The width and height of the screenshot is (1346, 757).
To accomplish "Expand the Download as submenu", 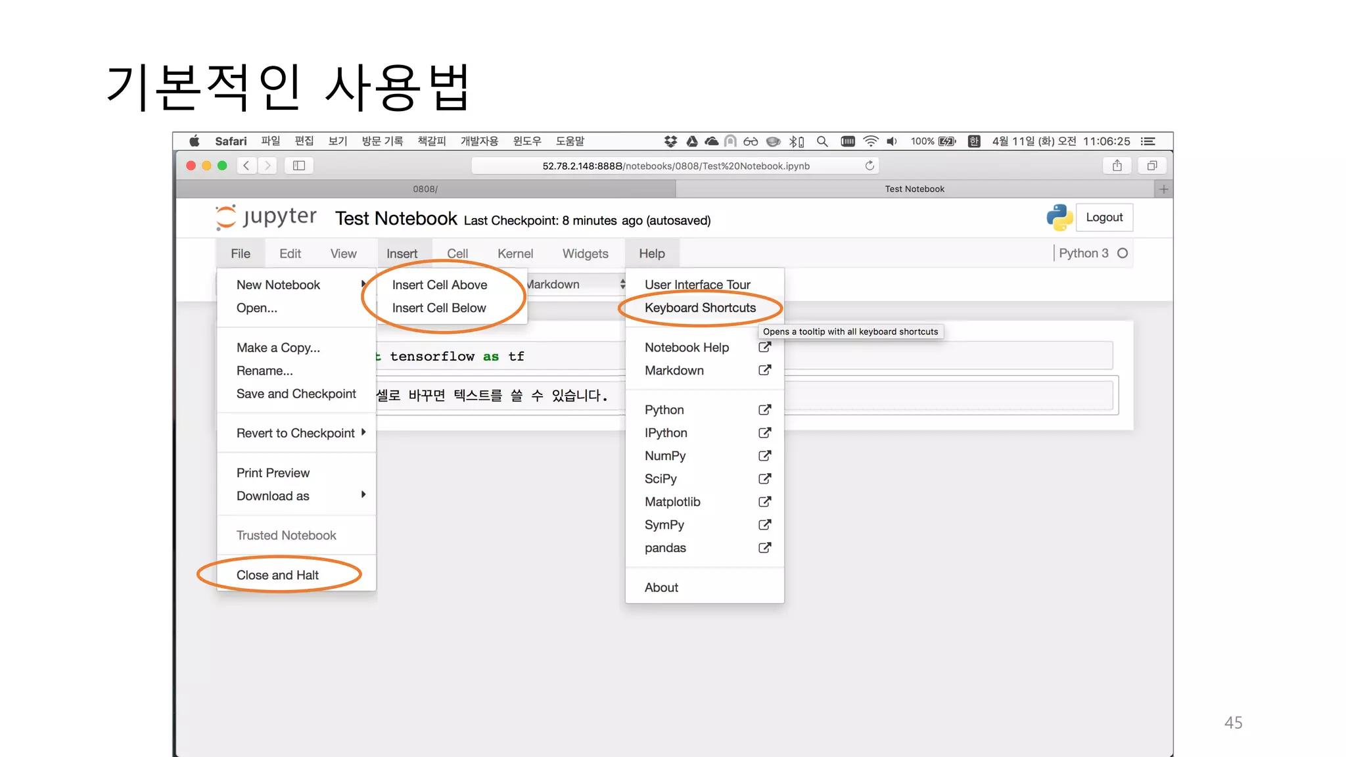I will tap(363, 495).
